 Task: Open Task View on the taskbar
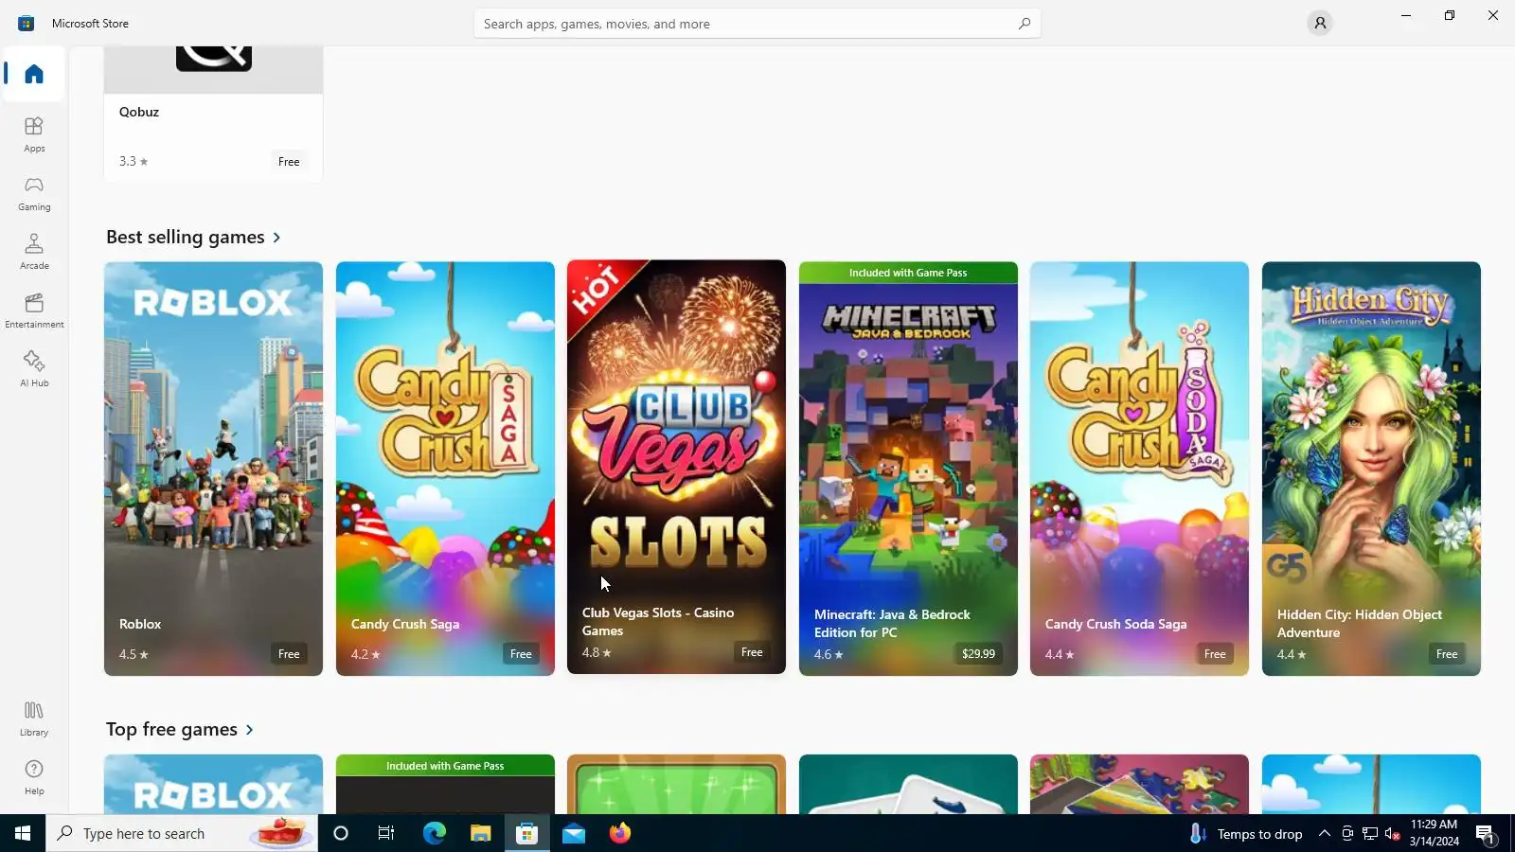coord(386,833)
